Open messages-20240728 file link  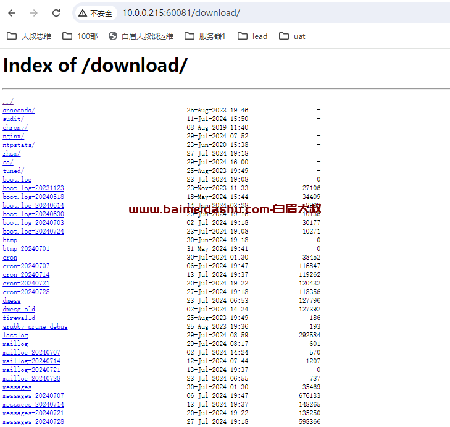click(33, 422)
